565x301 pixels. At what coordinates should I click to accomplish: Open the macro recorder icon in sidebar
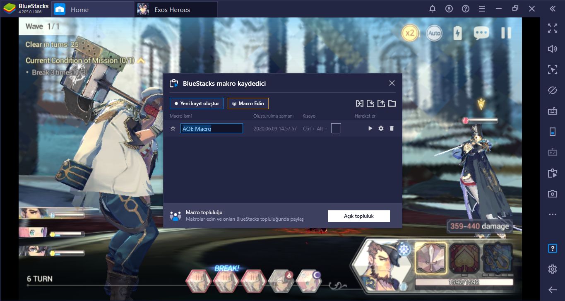[553, 173]
